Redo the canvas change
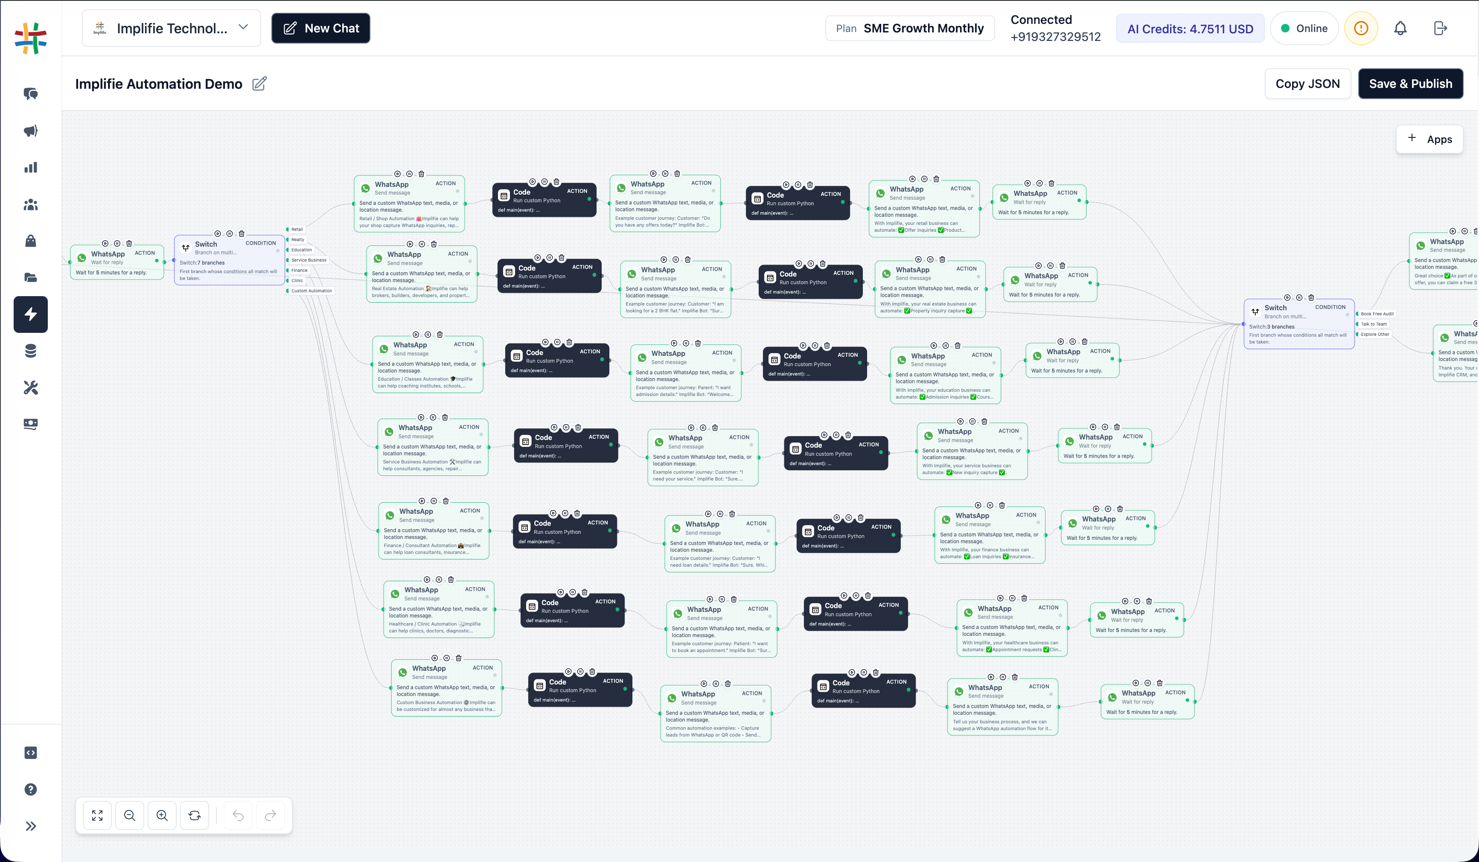This screenshot has width=1479, height=862. (x=270, y=815)
